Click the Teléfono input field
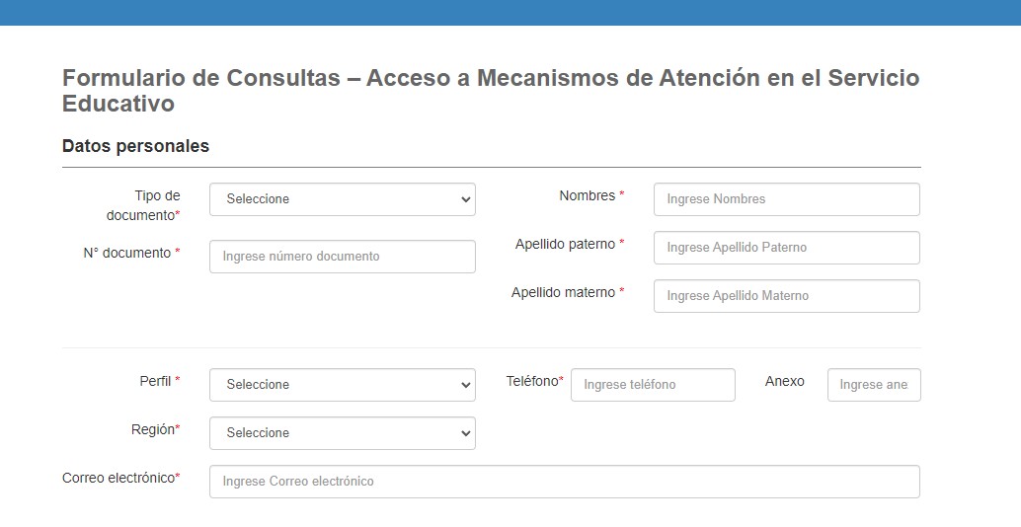The width and height of the screenshot is (1021, 527). 653,385
